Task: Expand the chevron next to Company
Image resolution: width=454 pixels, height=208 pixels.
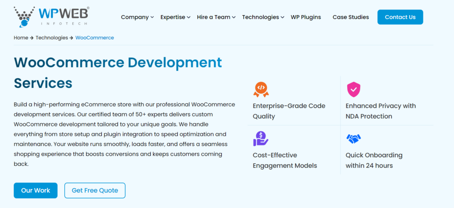Action: pyautogui.click(x=152, y=17)
